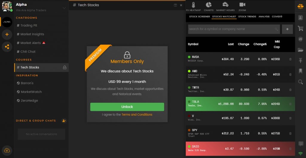Toggle split view icon in Tech Stocks header

pos(175,5)
